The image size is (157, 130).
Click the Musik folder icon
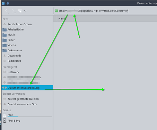tap(5, 35)
